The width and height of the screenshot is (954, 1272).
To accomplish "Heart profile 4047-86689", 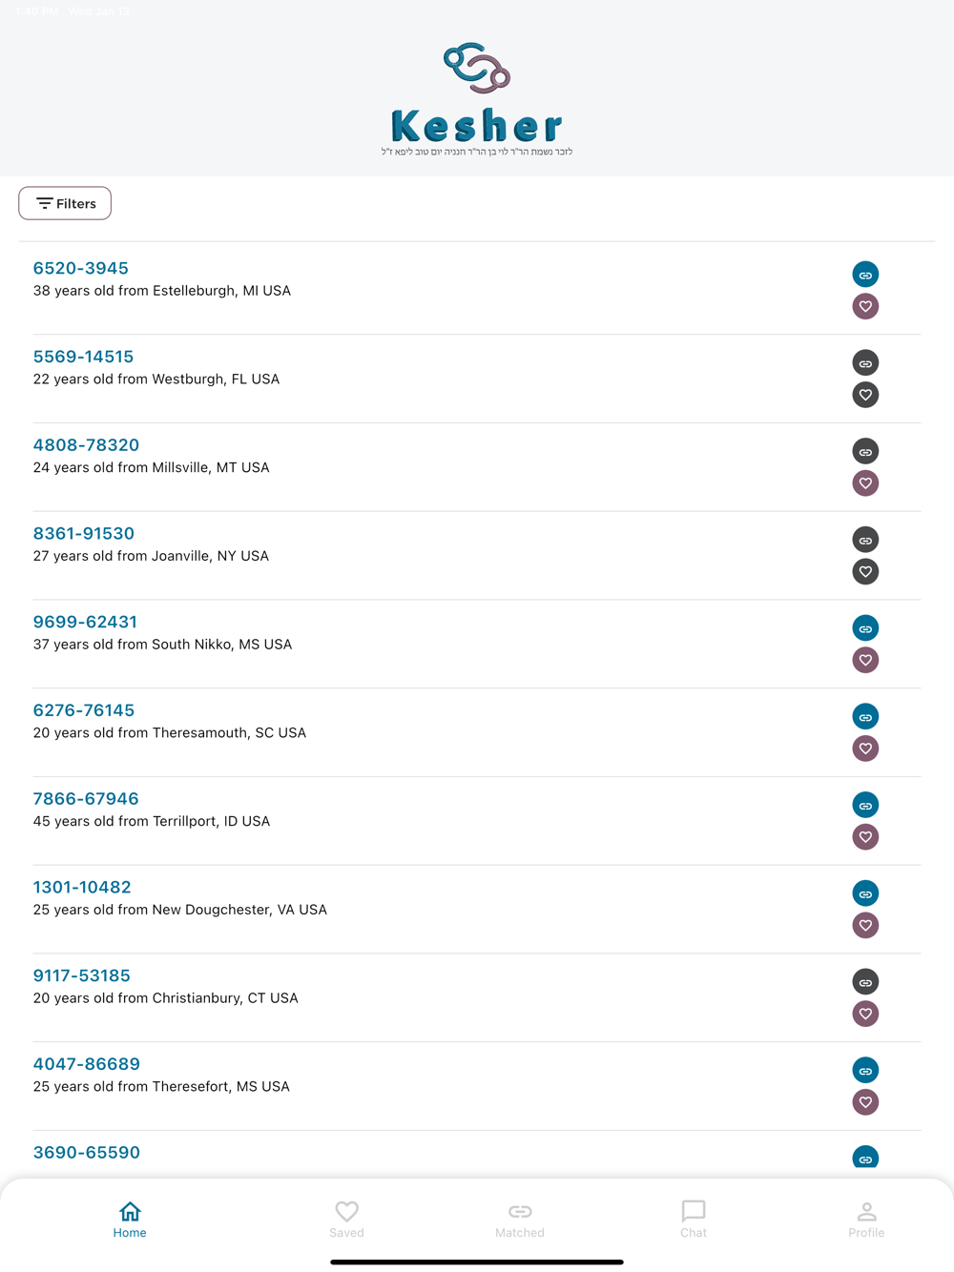I will pos(865,1102).
